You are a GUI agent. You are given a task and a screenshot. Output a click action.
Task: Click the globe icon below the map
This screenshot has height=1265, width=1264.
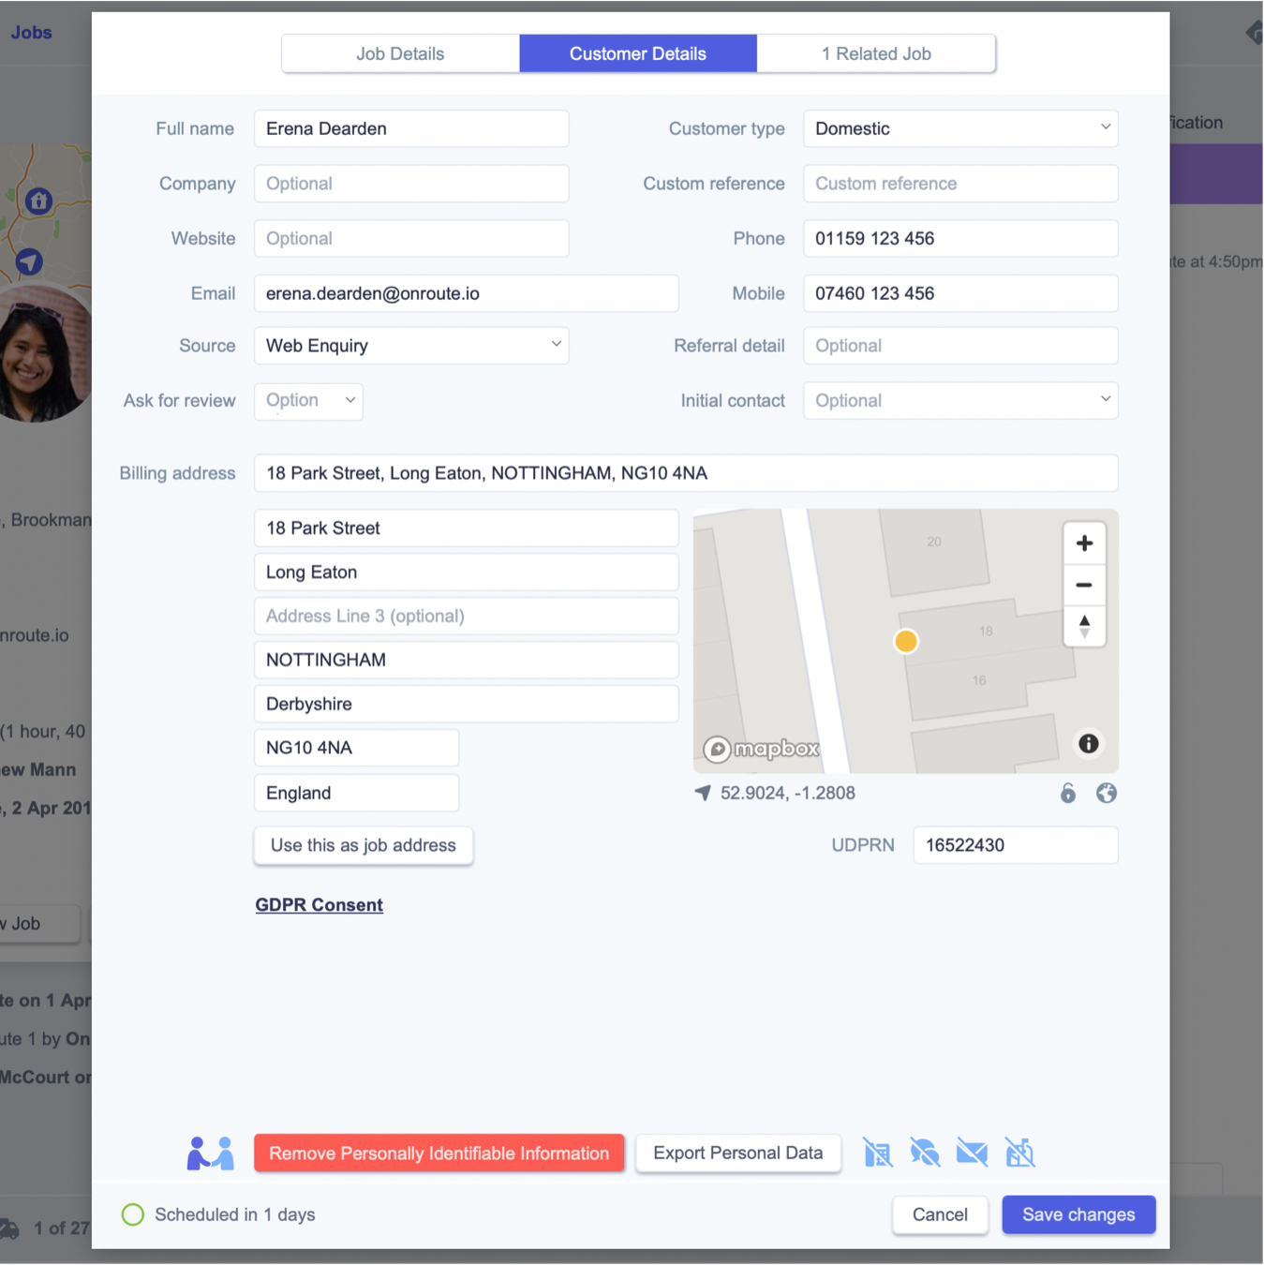(1107, 794)
